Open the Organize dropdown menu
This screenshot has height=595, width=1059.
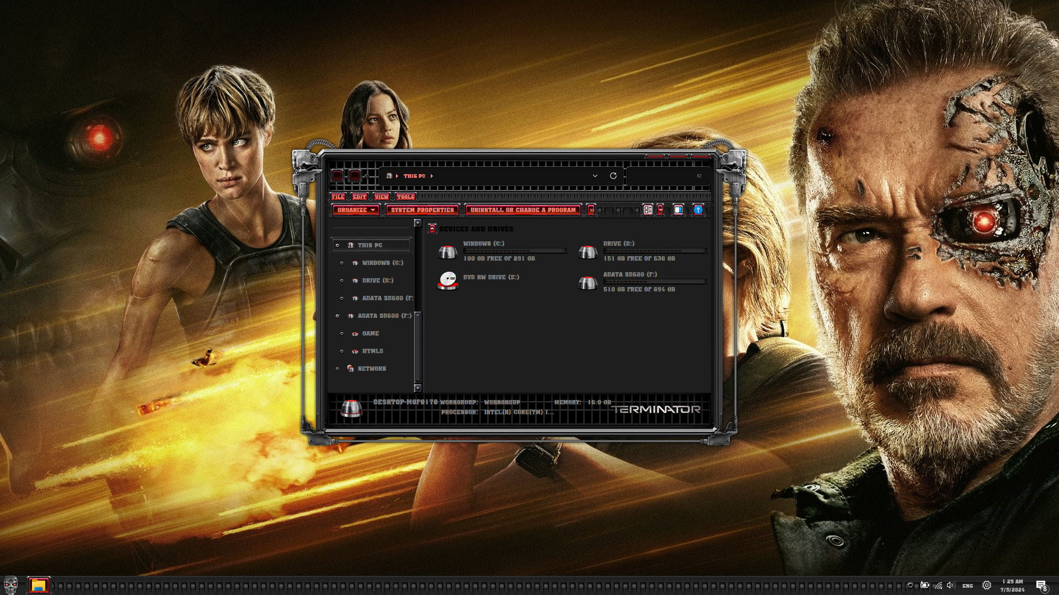tap(356, 210)
